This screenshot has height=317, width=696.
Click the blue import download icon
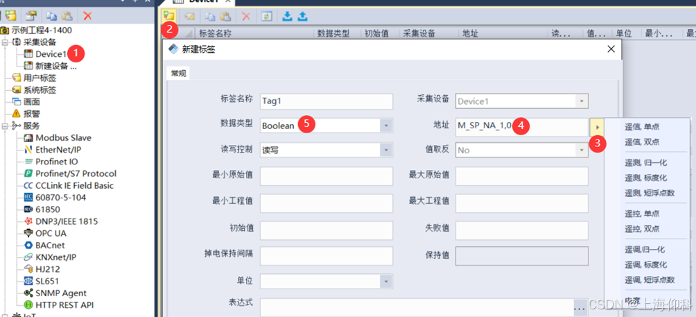pos(288,17)
